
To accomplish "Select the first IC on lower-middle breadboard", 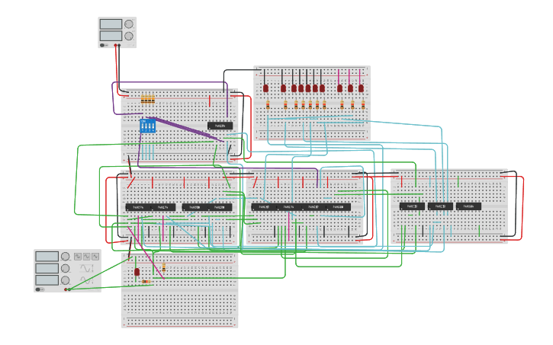I will coord(264,207).
